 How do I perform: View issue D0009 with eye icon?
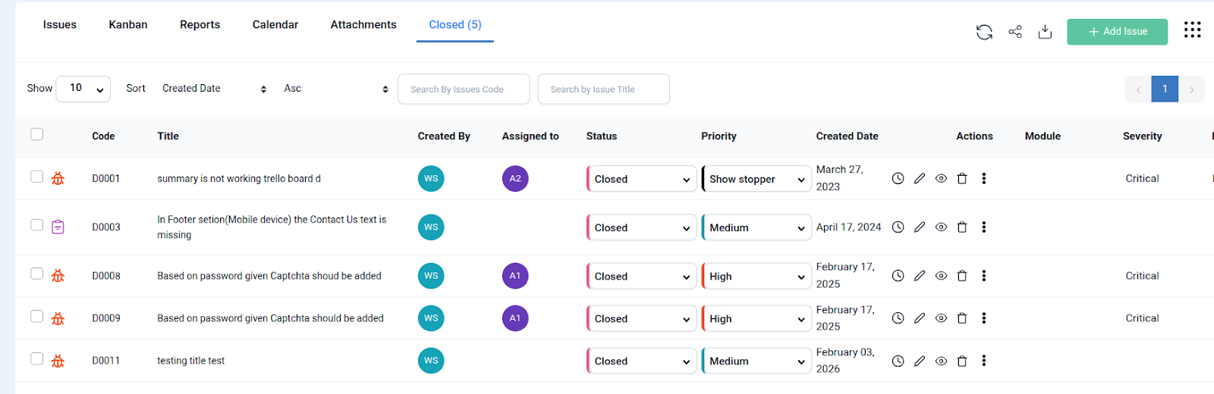click(941, 318)
